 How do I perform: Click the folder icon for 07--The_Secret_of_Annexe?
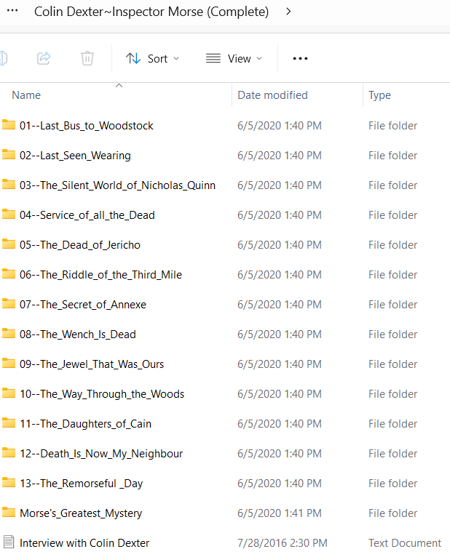(9, 304)
